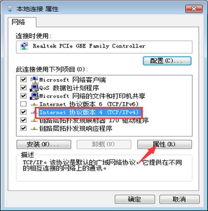Click the 配置(C)... button
The width and height of the screenshot is (208, 211).
[167, 61]
